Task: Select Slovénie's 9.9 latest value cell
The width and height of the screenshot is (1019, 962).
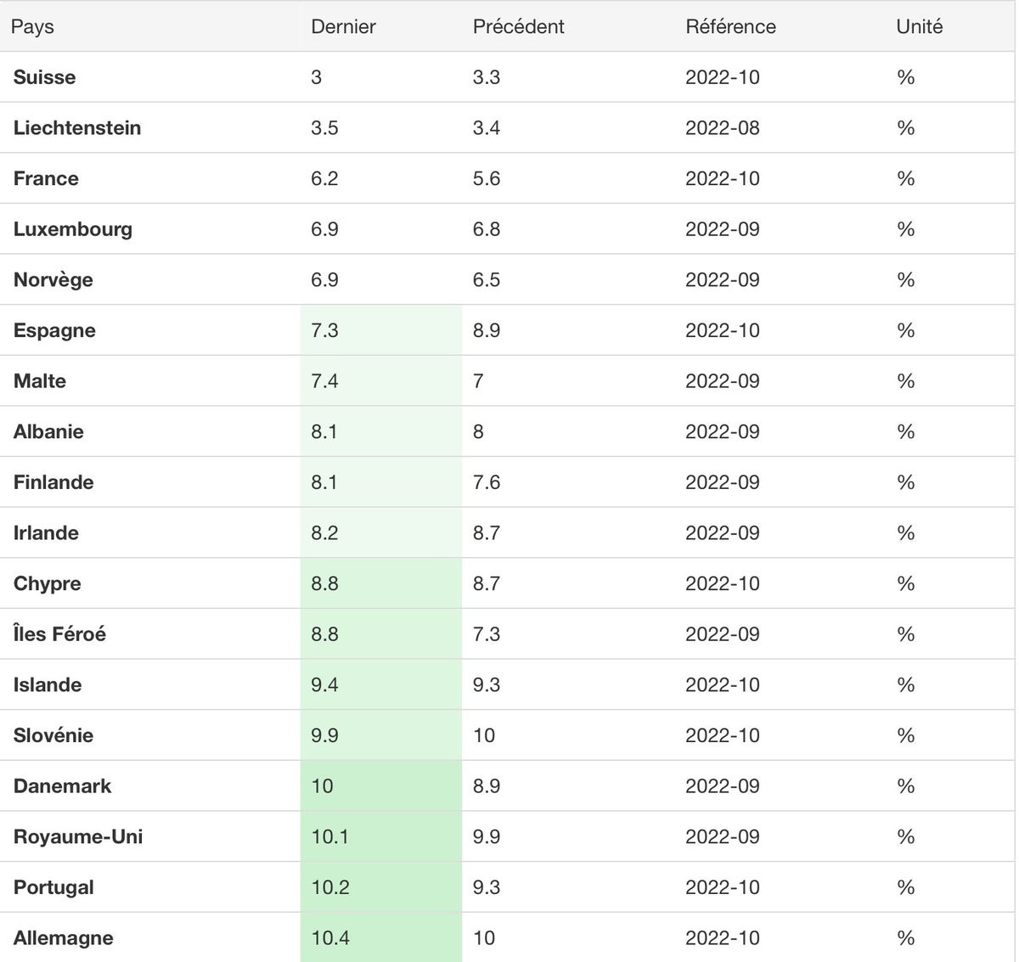Action: pos(324,735)
